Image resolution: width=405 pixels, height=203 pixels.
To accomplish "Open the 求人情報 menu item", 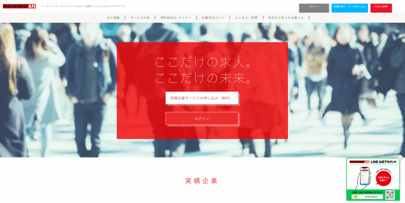I will [x=113, y=18].
